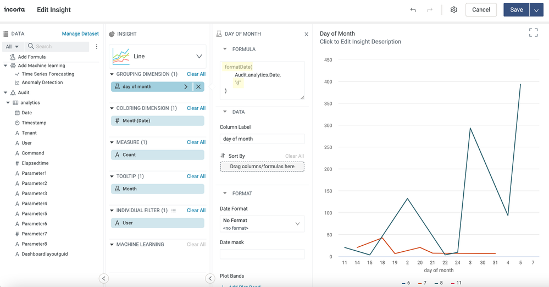Expand chart to fullscreen
The image size is (549, 287).
point(533,33)
